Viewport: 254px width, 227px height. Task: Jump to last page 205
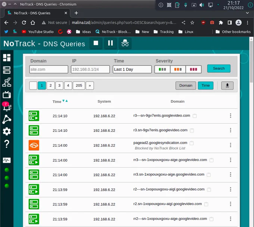[x=79, y=85]
